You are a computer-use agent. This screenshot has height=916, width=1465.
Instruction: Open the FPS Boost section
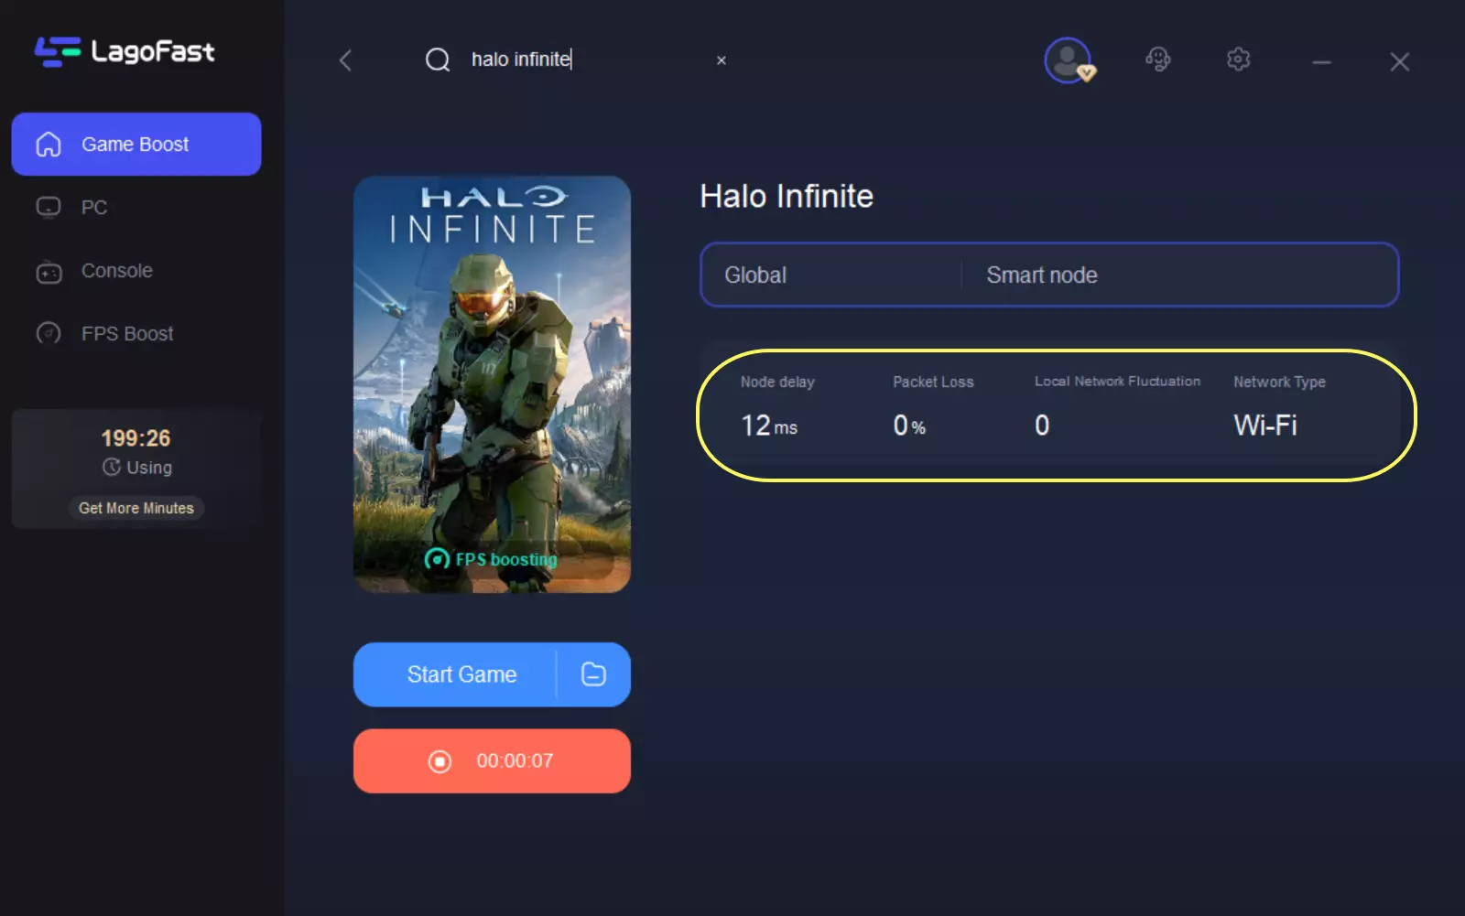(126, 334)
